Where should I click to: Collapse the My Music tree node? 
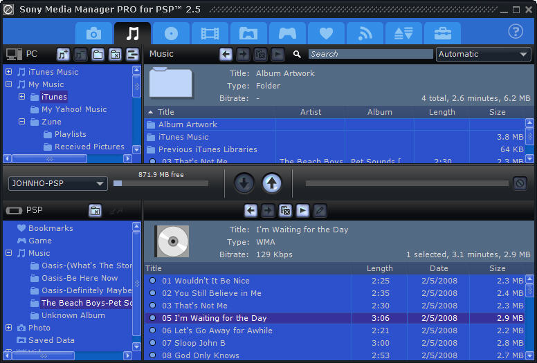click(x=8, y=84)
